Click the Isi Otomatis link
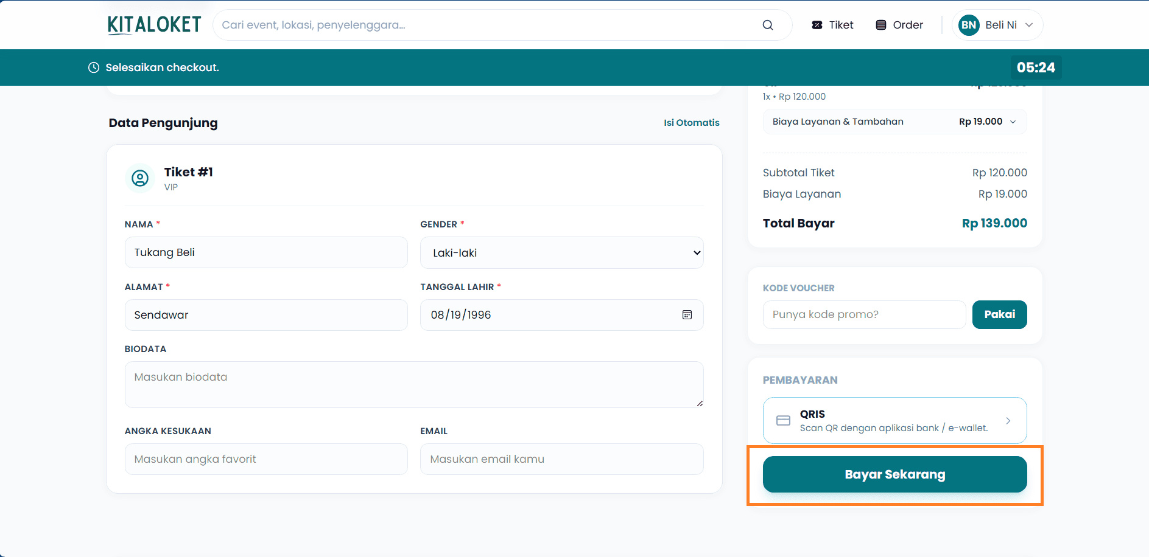 [x=692, y=123]
